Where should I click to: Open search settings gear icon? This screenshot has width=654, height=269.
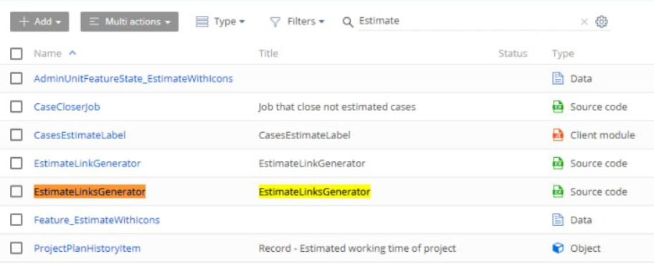point(601,22)
